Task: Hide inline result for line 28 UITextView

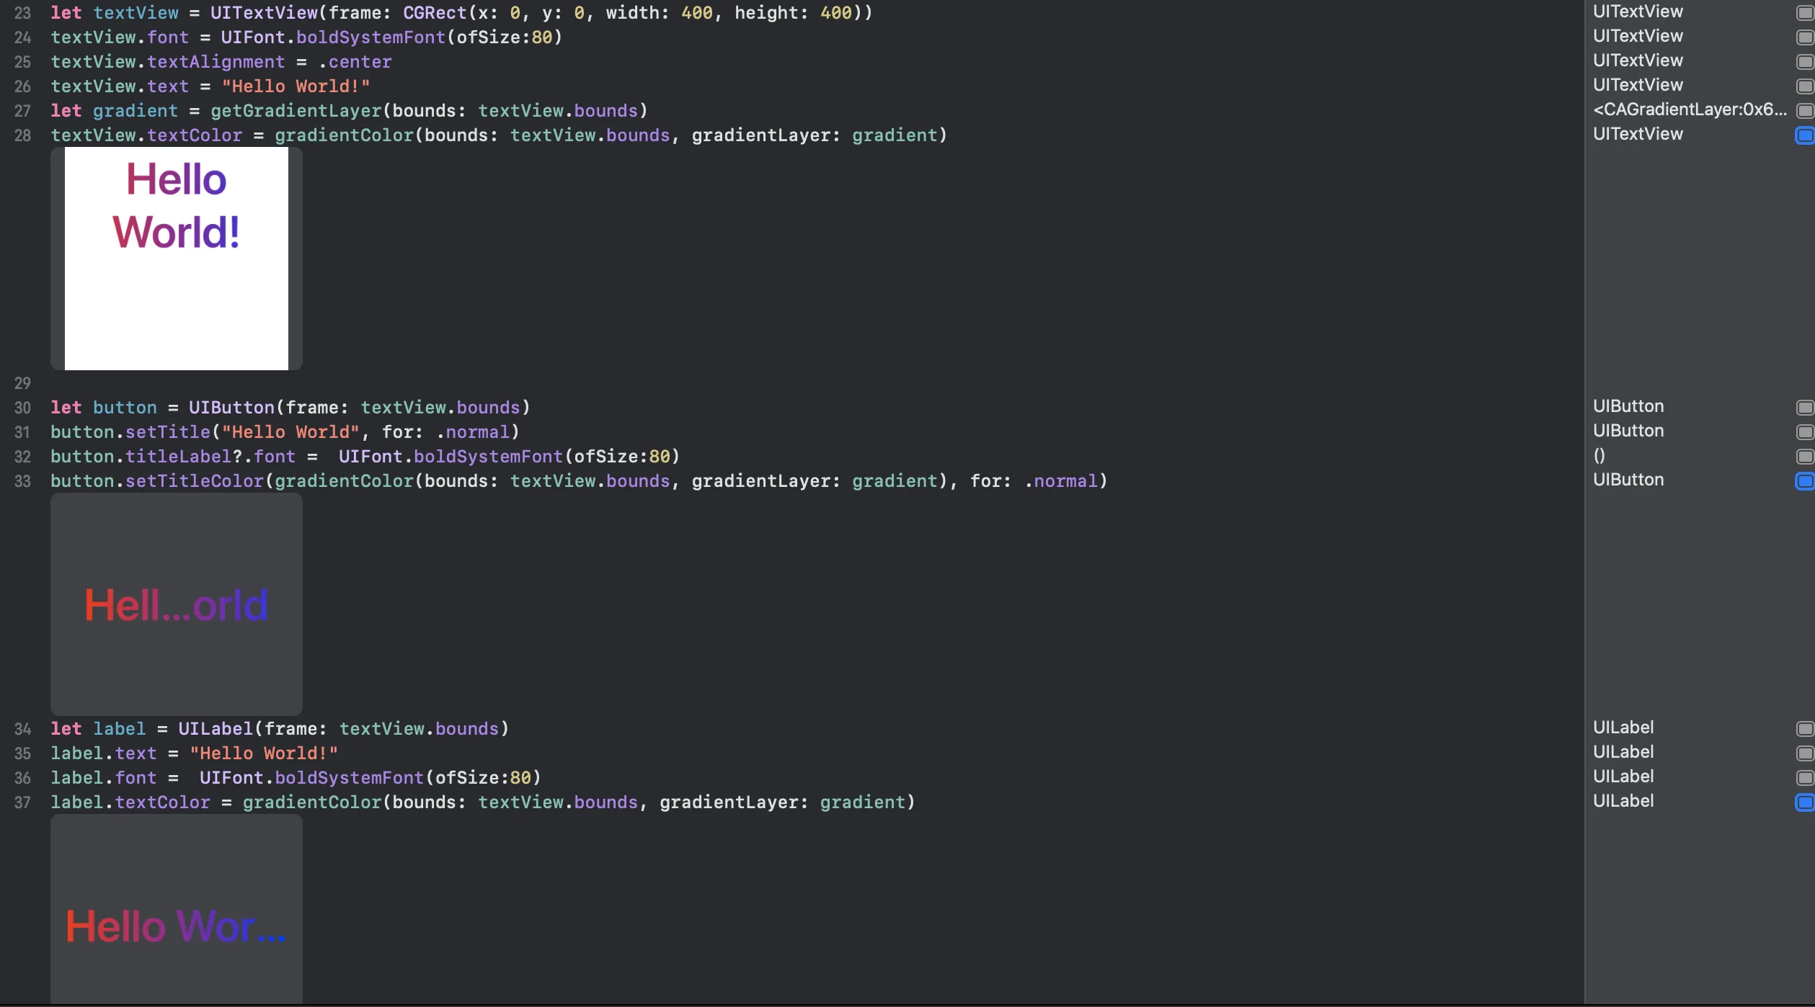Action: pyautogui.click(x=1804, y=135)
